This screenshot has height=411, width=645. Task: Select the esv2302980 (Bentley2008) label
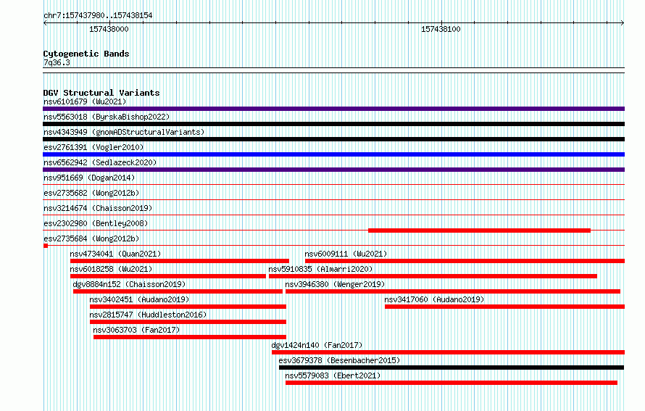click(x=96, y=223)
